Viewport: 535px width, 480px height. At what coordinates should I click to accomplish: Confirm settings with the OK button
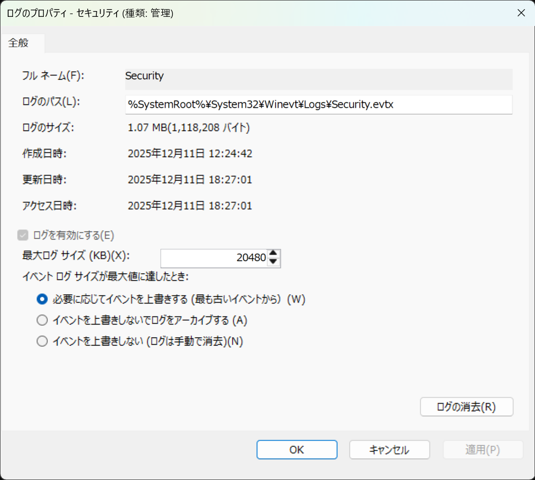[297, 450]
